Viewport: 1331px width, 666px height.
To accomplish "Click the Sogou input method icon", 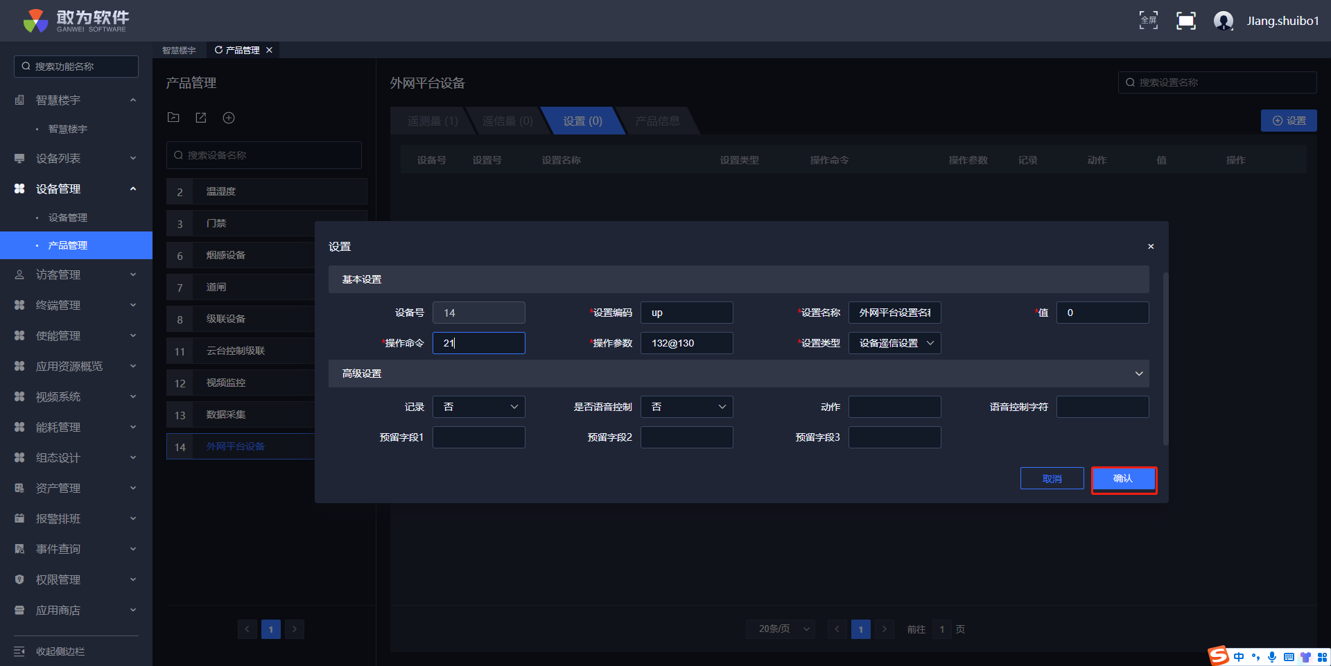I will (1218, 656).
